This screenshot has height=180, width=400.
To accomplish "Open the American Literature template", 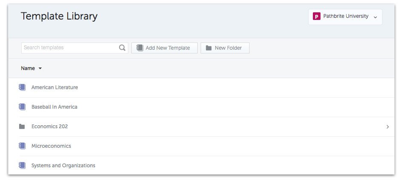I will [x=201, y=87].
